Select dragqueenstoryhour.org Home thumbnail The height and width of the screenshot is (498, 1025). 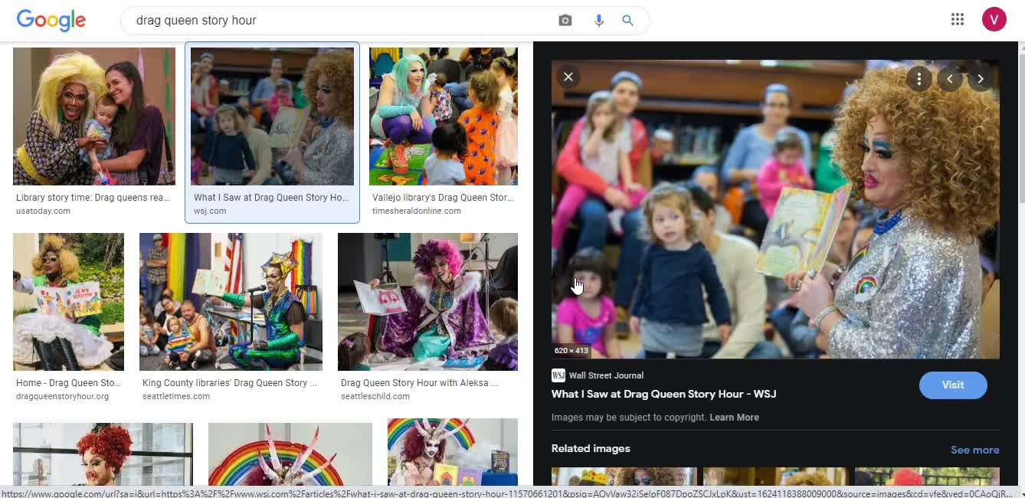(68, 302)
